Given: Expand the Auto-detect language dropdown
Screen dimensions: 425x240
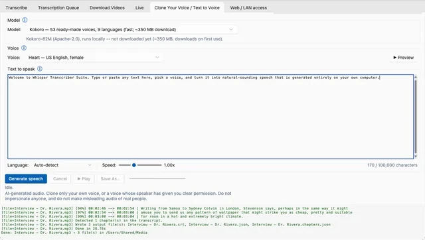Looking at the screenshot, I should click(x=62, y=165).
